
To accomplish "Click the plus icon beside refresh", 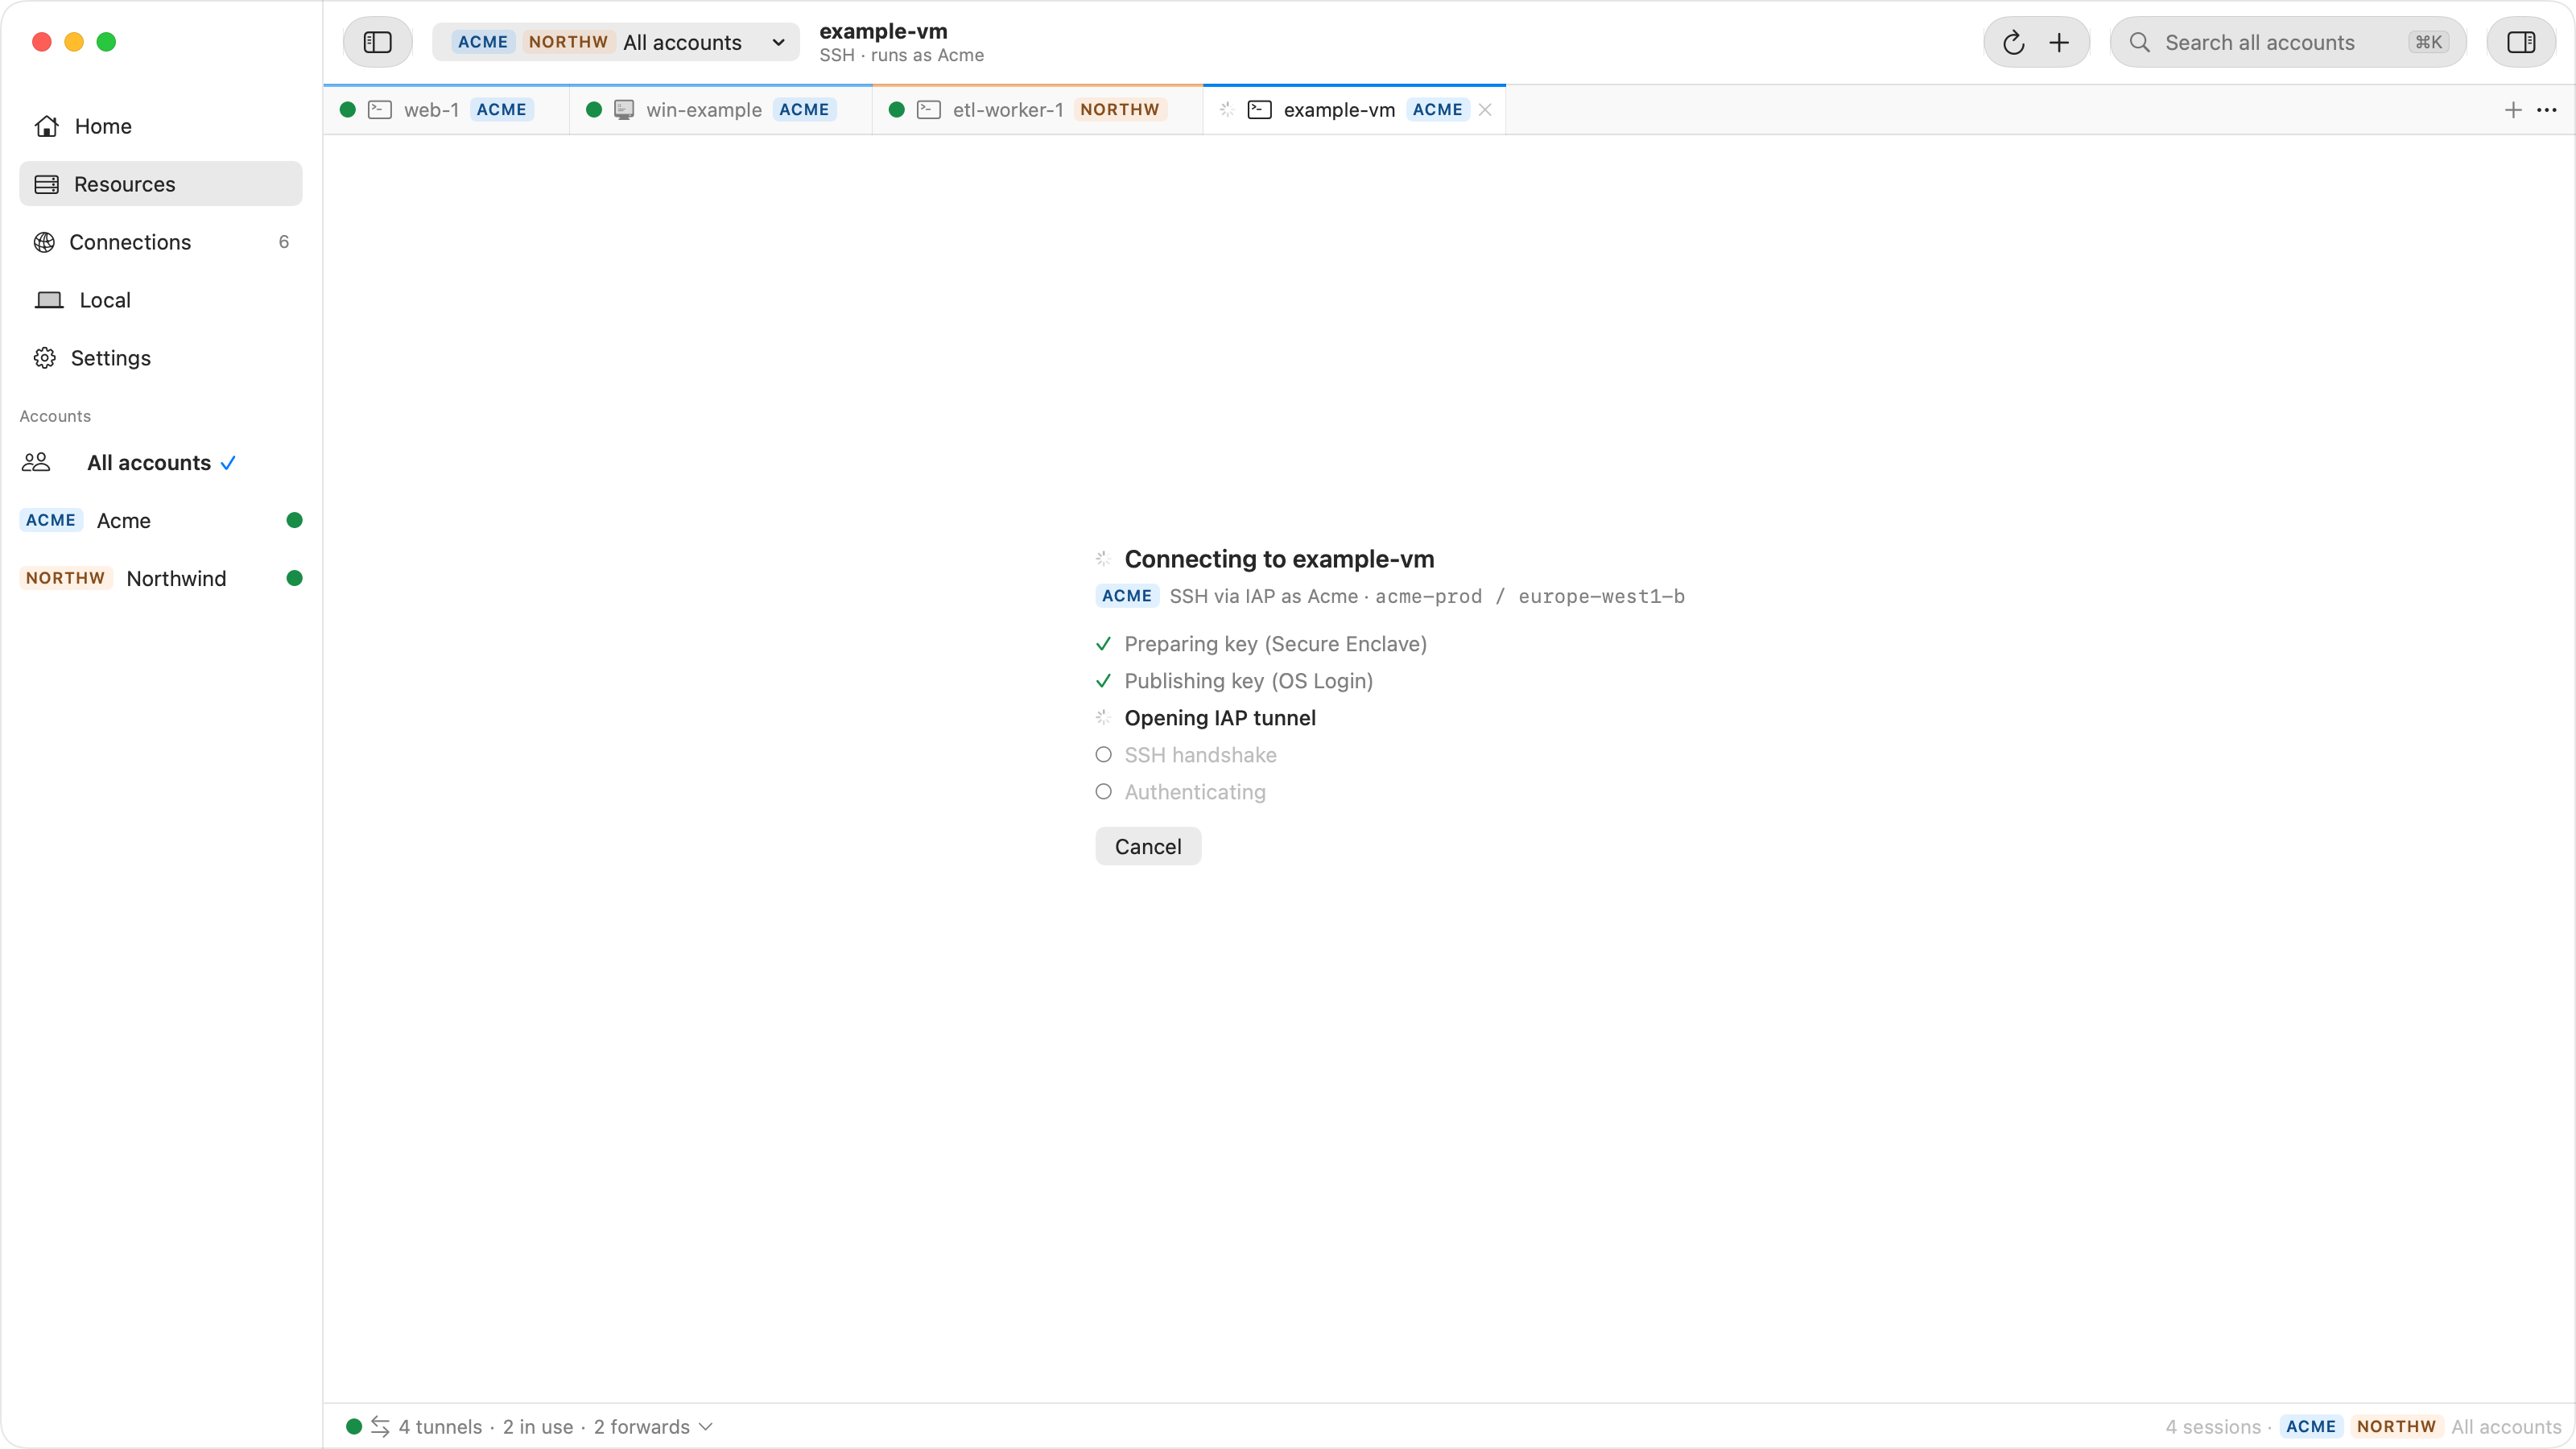I will point(2059,42).
